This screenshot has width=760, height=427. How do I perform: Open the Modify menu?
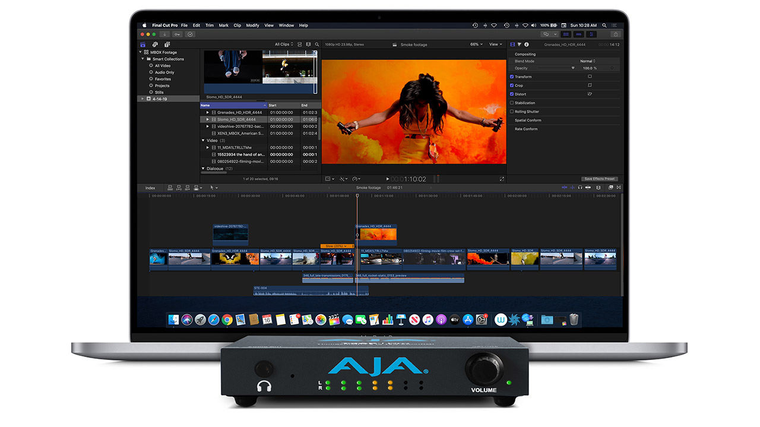click(252, 26)
